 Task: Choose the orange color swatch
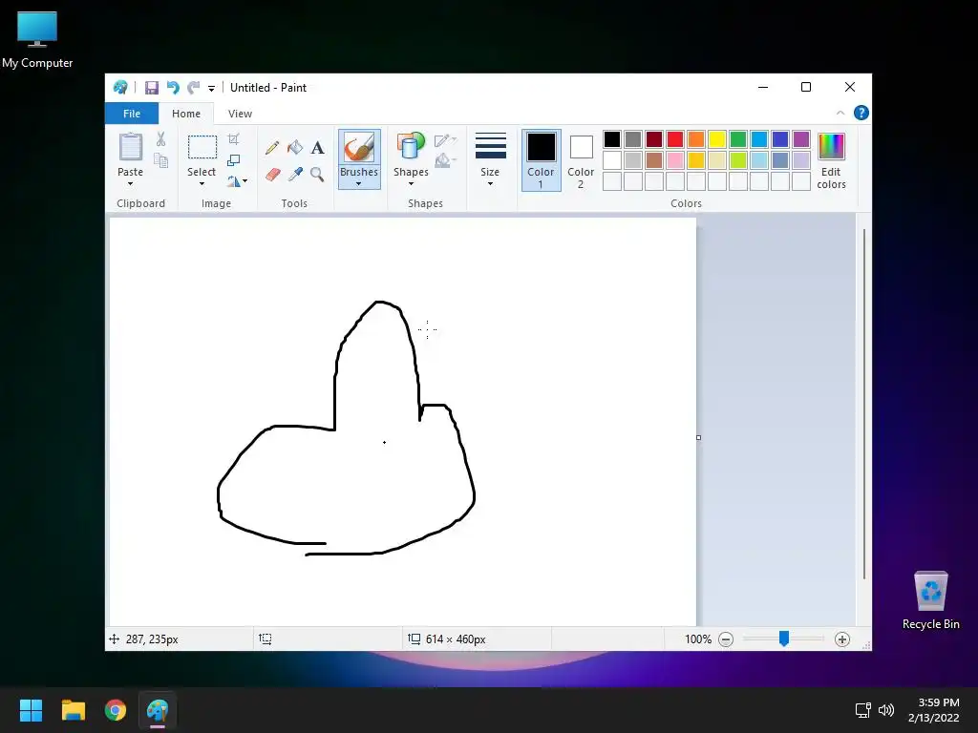[696, 139]
